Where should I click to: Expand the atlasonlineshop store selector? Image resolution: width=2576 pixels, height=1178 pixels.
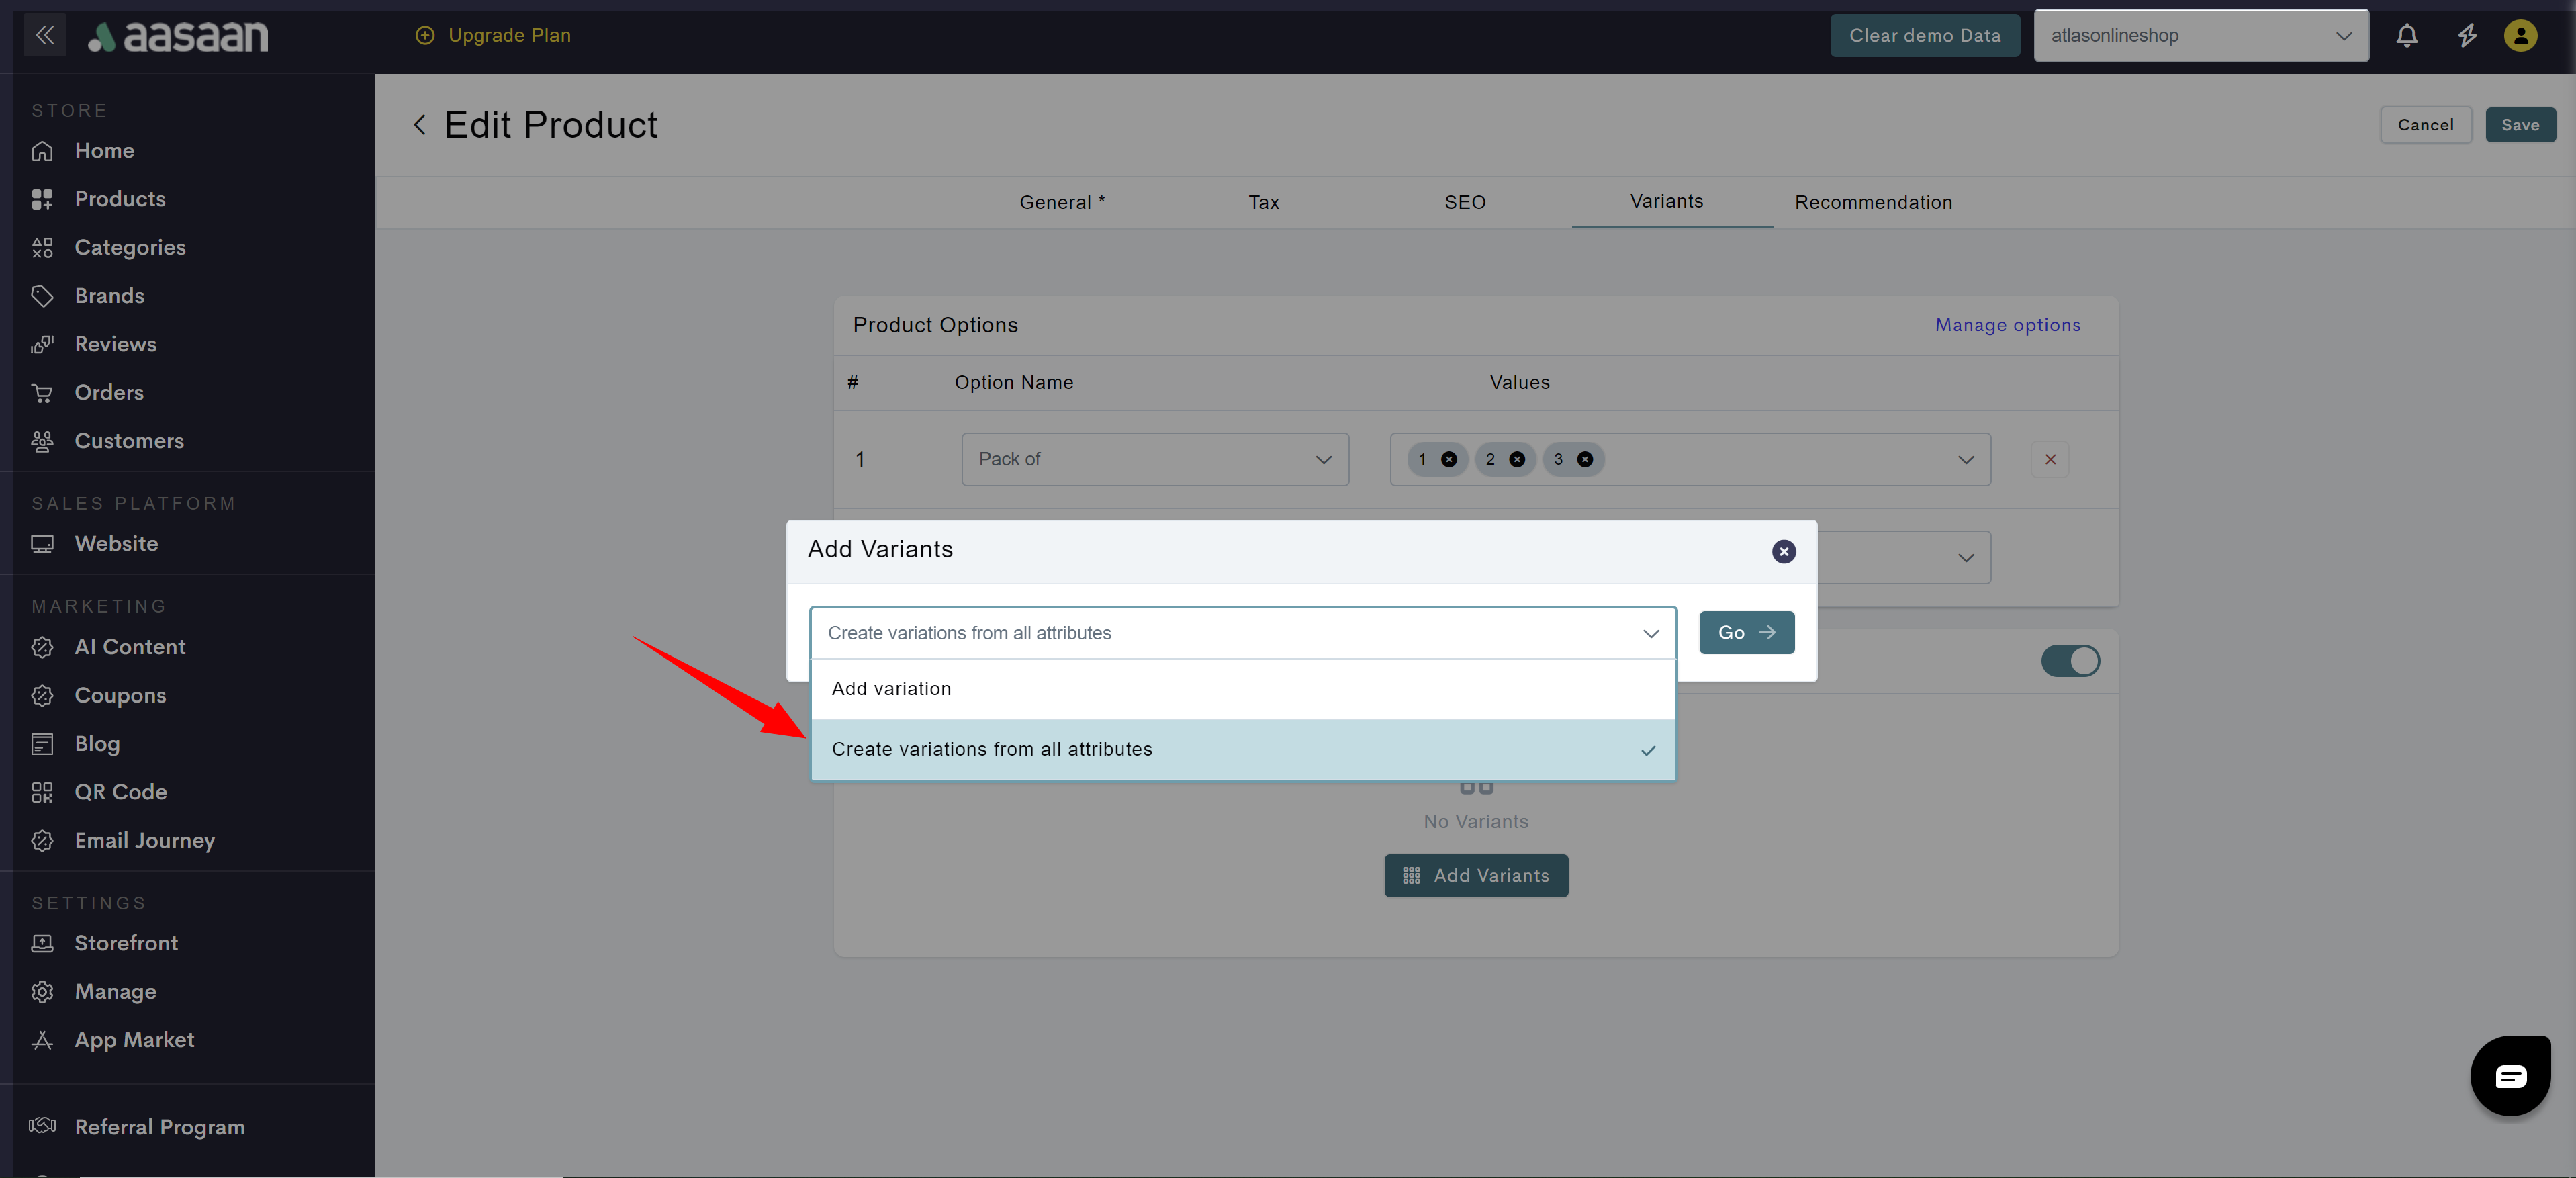click(2200, 36)
